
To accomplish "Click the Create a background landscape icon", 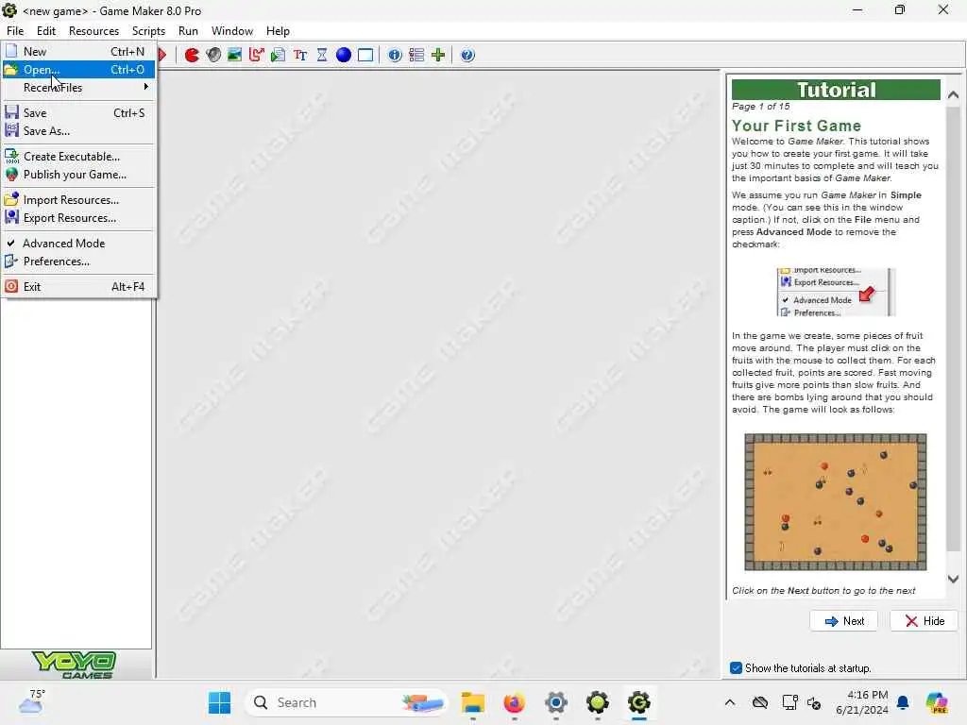I will pos(234,56).
